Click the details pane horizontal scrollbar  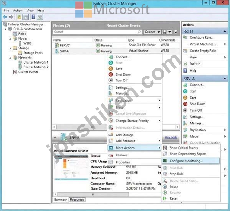coord(93,194)
